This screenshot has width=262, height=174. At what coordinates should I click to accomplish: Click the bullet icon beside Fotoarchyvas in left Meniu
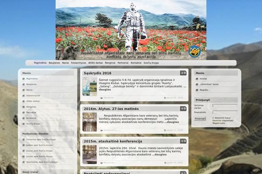coord(24,96)
